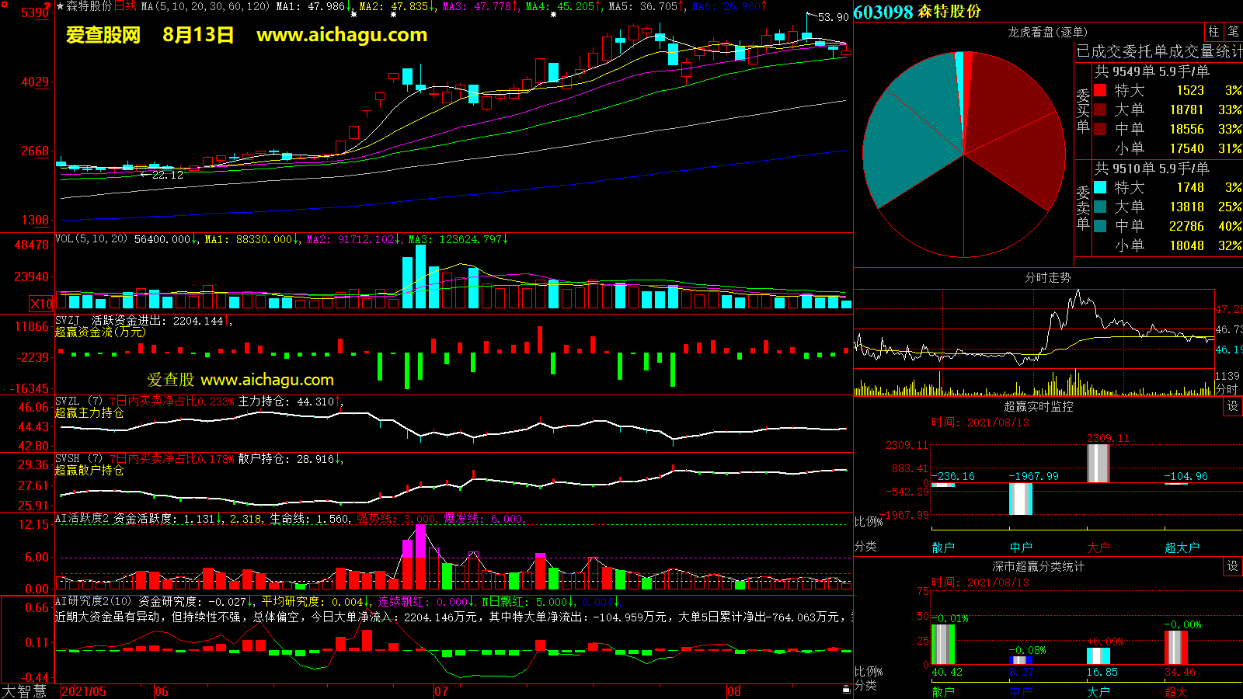This screenshot has width=1243, height=699.
Task: Click the 07 month marker on timeline
Action: click(x=440, y=691)
